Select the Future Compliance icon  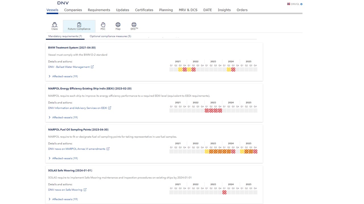tap(79, 26)
